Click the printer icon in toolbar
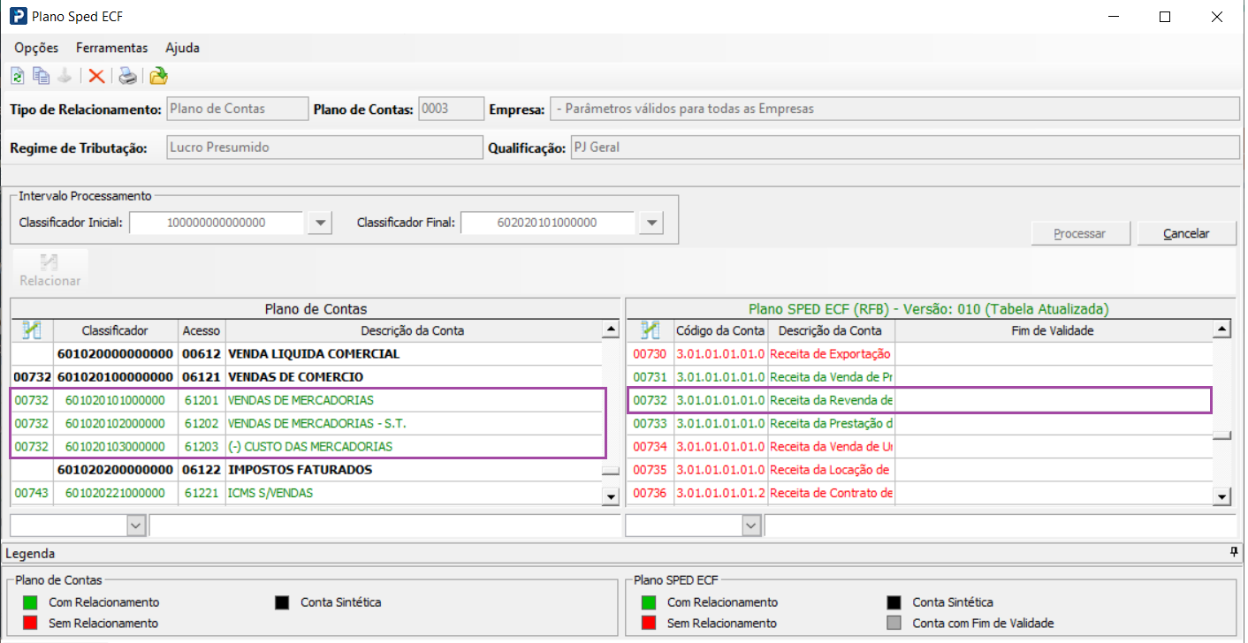 (x=128, y=77)
